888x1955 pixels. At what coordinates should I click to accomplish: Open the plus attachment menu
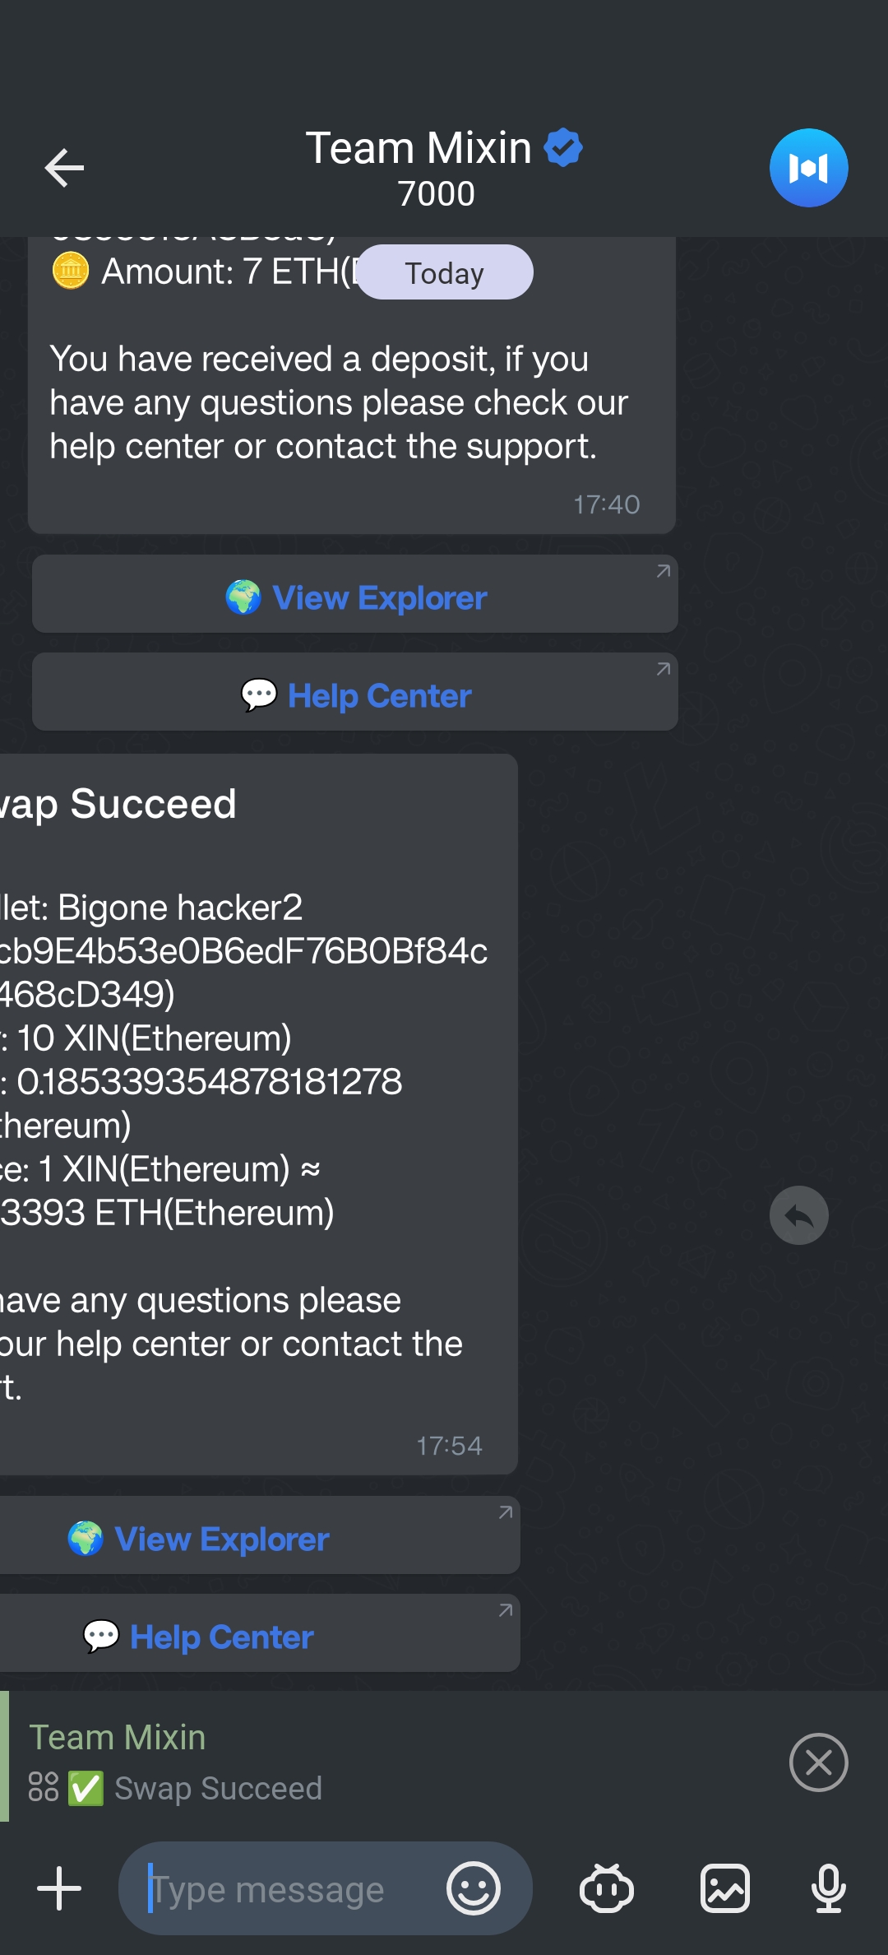click(x=59, y=1888)
